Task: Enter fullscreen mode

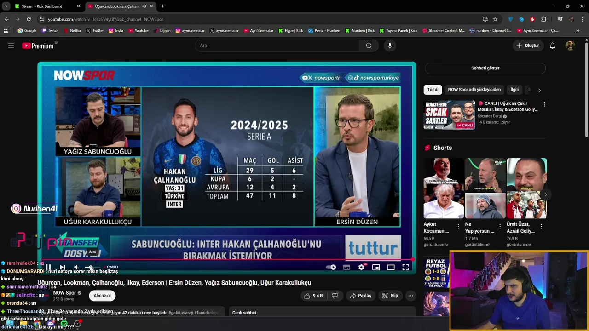Action: click(405, 267)
